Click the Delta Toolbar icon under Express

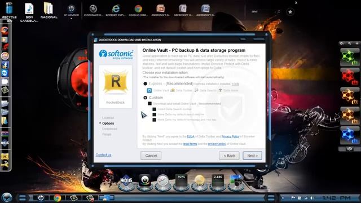point(173,90)
